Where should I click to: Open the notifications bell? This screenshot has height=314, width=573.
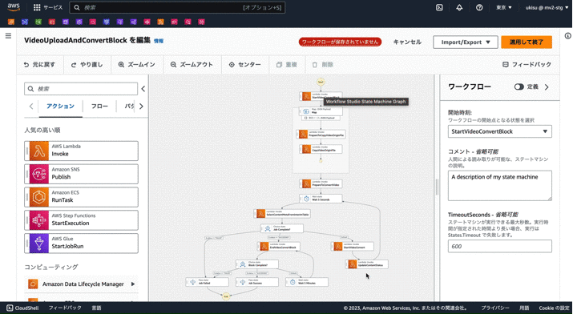(459, 7)
